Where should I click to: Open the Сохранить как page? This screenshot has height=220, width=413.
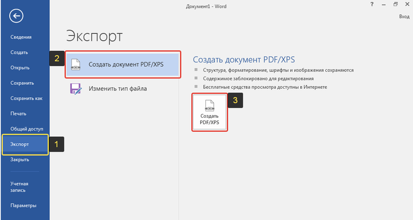(x=27, y=98)
